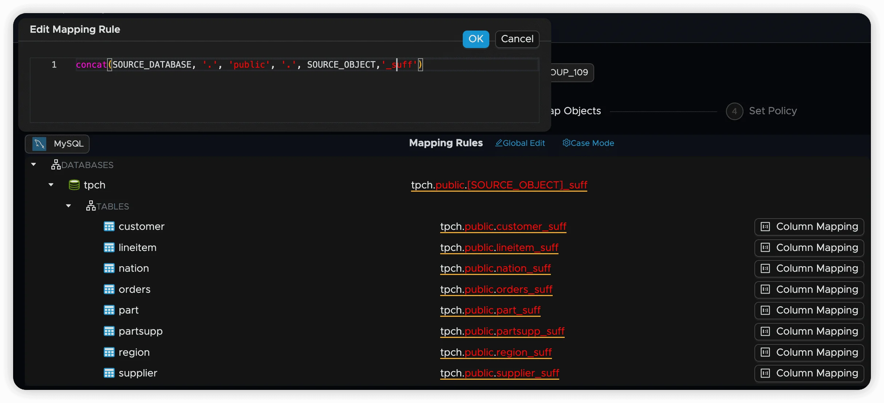This screenshot has width=884, height=403.
Task: Cancel the Edit Mapping Rule dialog
Action: (x=517, y=39)
